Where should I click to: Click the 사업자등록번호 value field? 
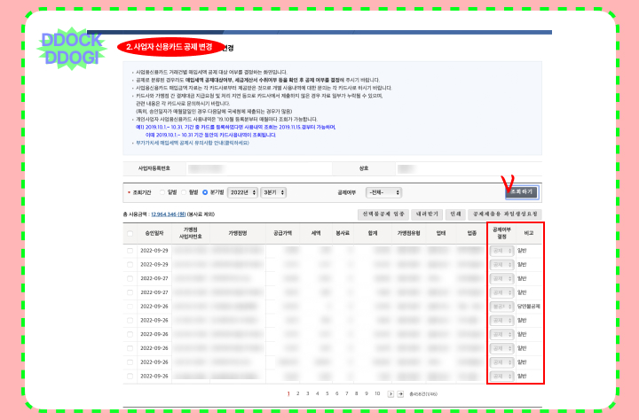(x=259, y=168)
